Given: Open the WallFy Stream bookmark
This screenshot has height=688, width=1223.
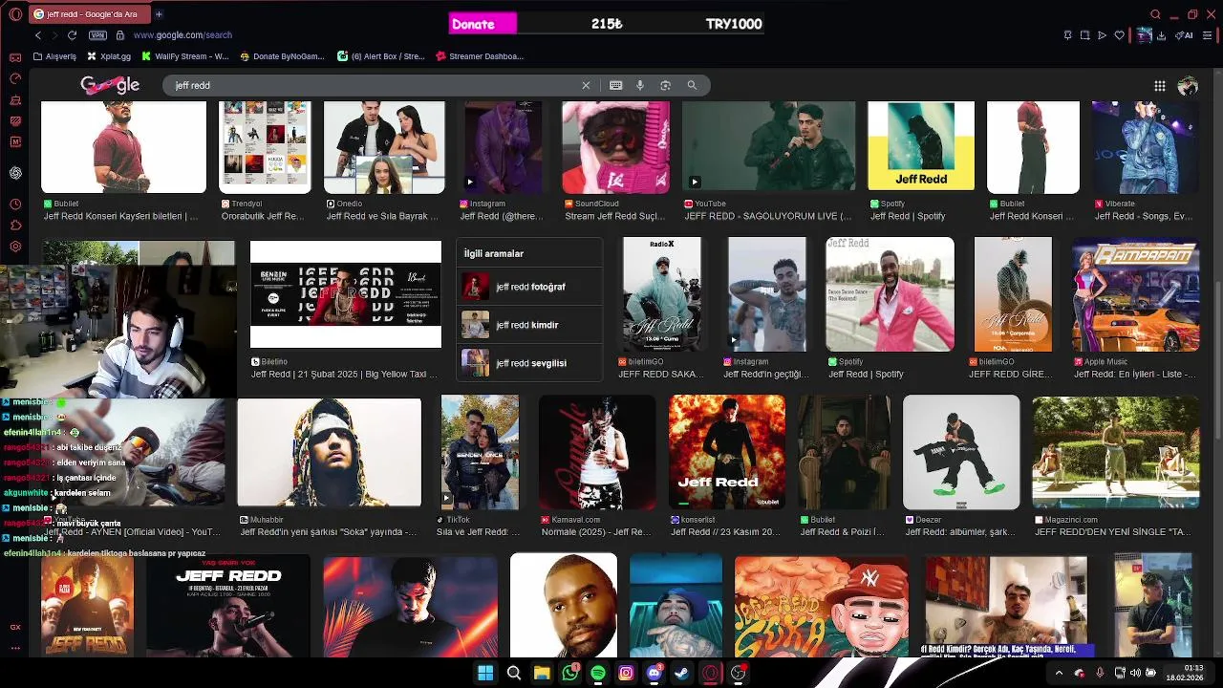Looking at the screenshot, I should point(184,56).
